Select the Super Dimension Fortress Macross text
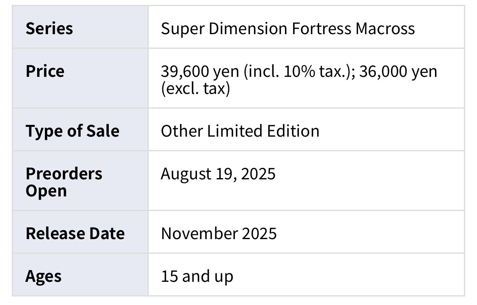This screenshot has height=305, width=477. click(x=288, y=29)
